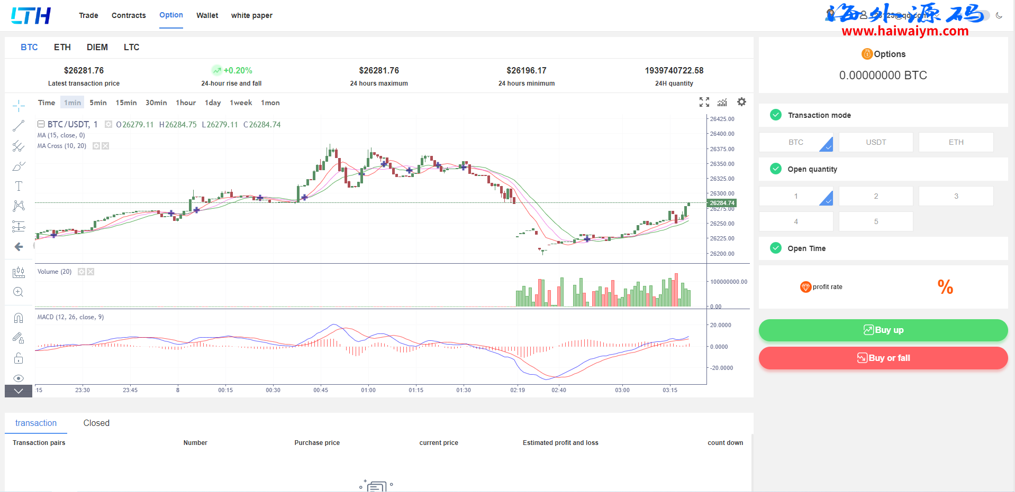Choose the brush drawing tool
The image size is (1015, 492).
[x=19, y=166]
